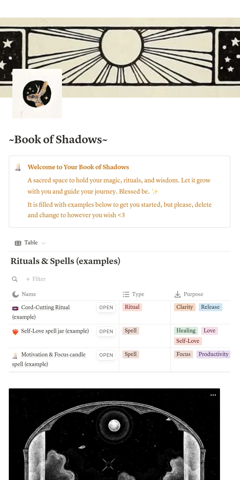Screen dimensions: 240x480
Task: Click the Cord-Cutting Ritual row icon
Action: pos(16,308)
